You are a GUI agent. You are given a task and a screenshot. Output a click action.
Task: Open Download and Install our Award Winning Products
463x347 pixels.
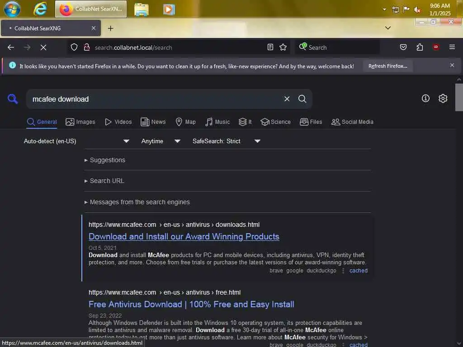point(184,237)
